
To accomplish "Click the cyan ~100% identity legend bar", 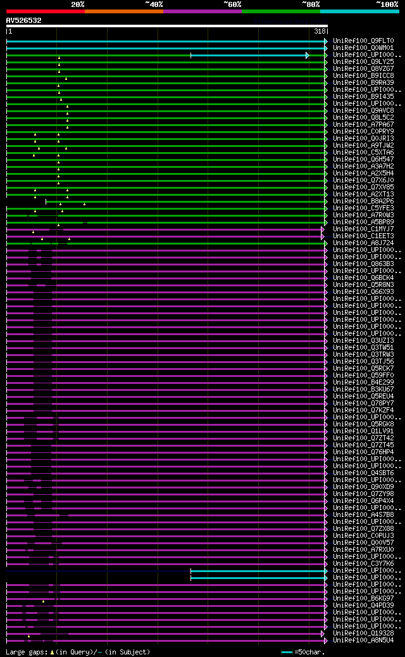I will pos(360,11).
